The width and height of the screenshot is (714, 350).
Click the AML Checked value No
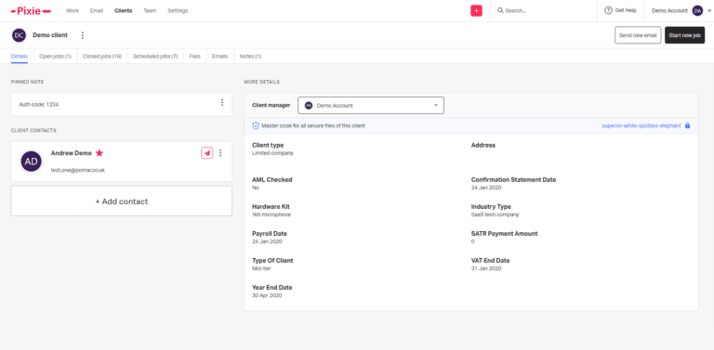click(256, 188)
